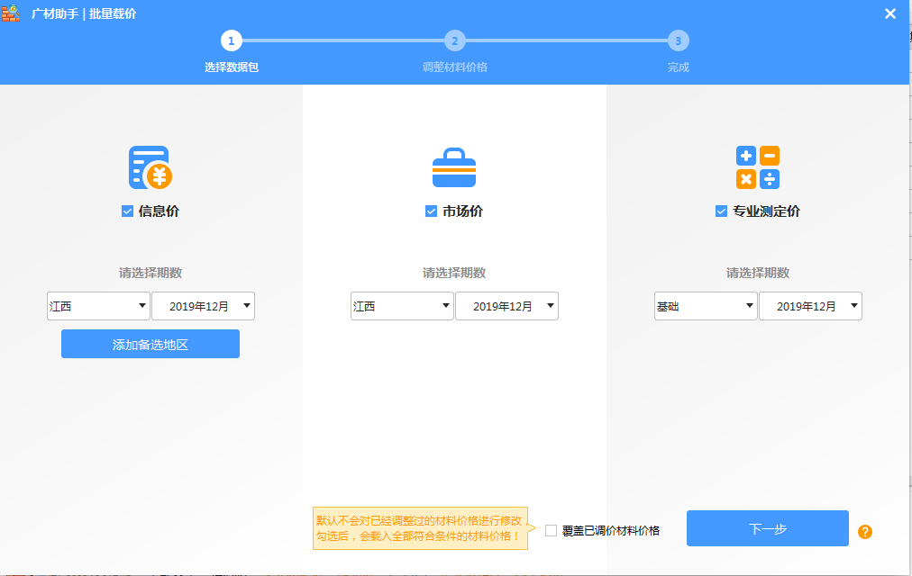Open 专业测定价 category dropdown showing 基础
Image resolution: width=912 pixels, height=576 pixels.
tap(706, 306)
